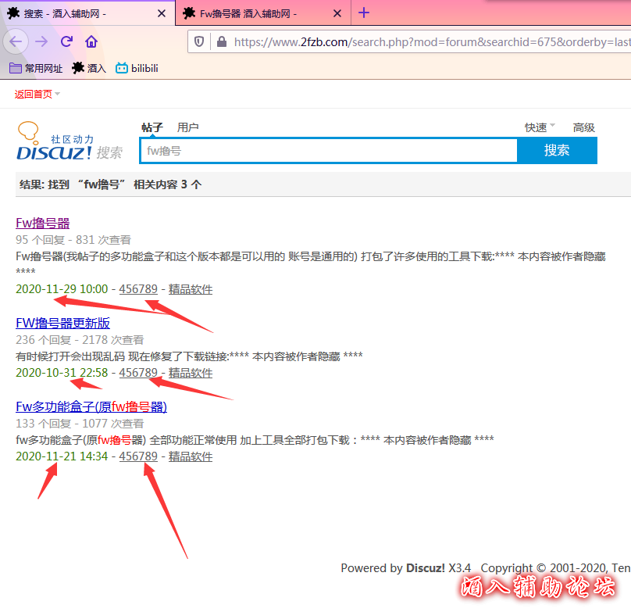
Task: Click the text 133 个回复 - 1077 次查看
Action: [x=80, y=424]
